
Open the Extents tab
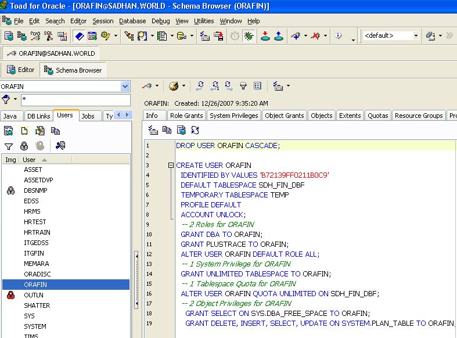tap(350, 116)
